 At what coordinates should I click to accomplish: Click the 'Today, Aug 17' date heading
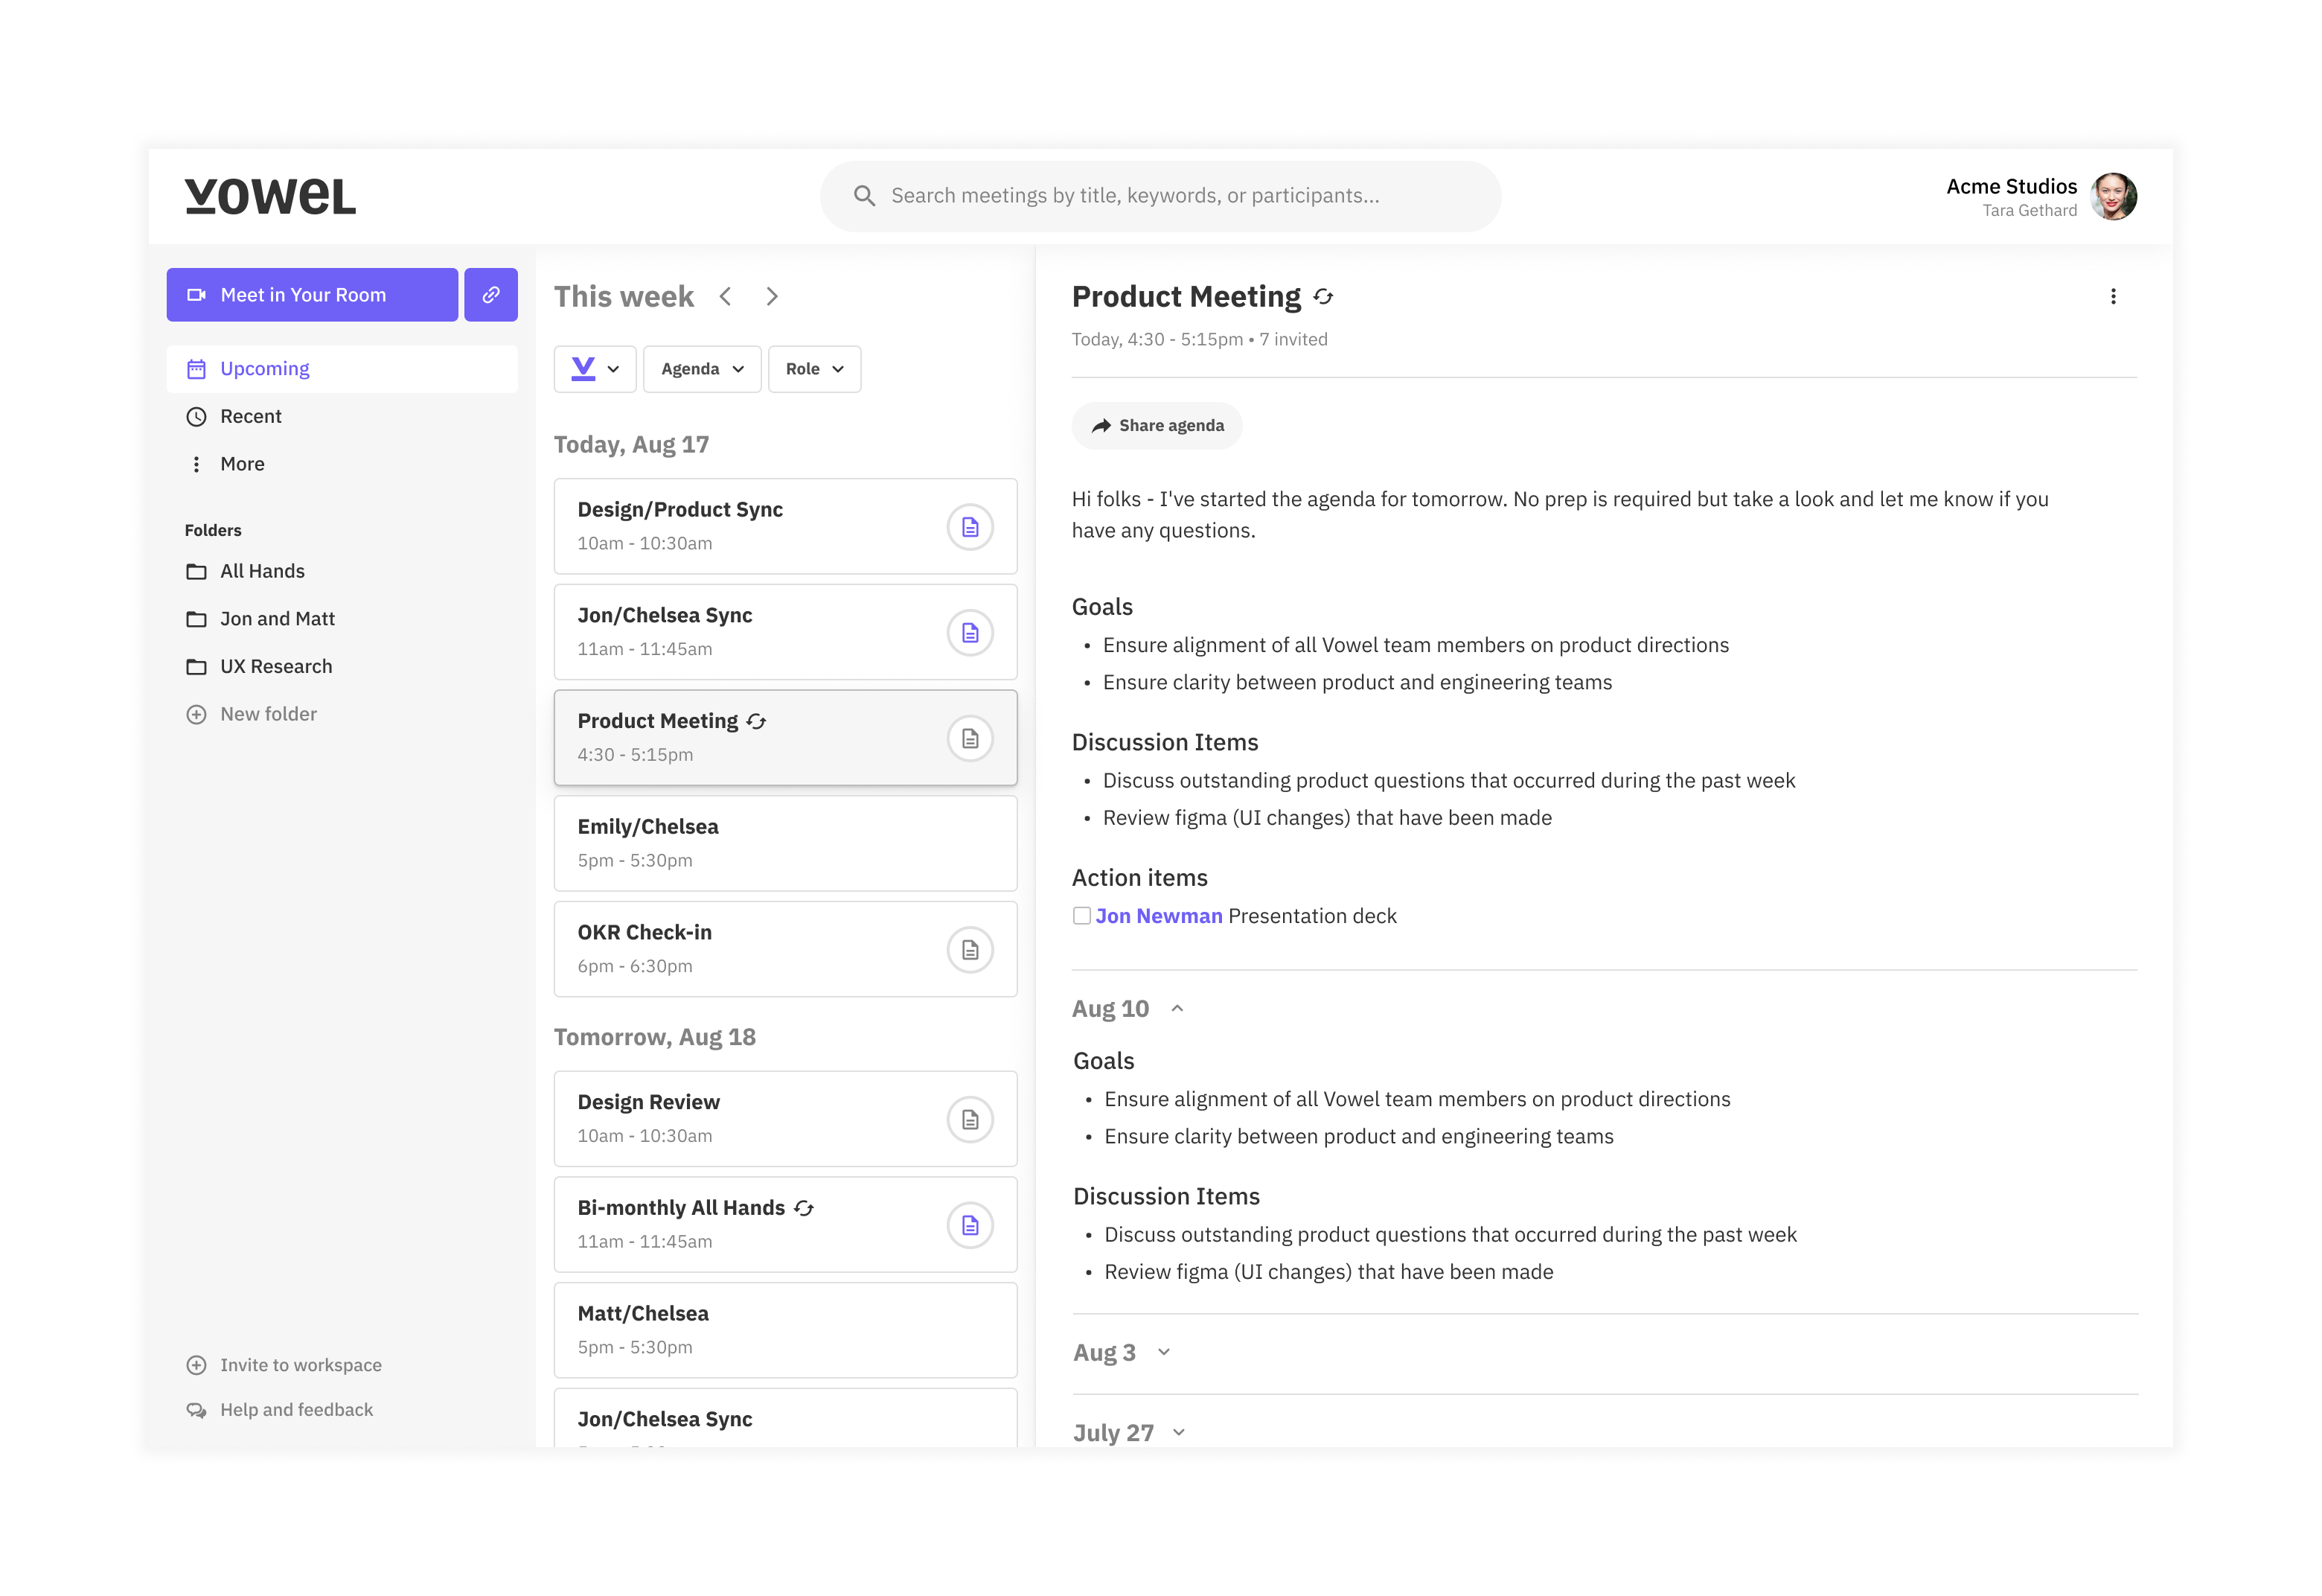tap(632, 445)
